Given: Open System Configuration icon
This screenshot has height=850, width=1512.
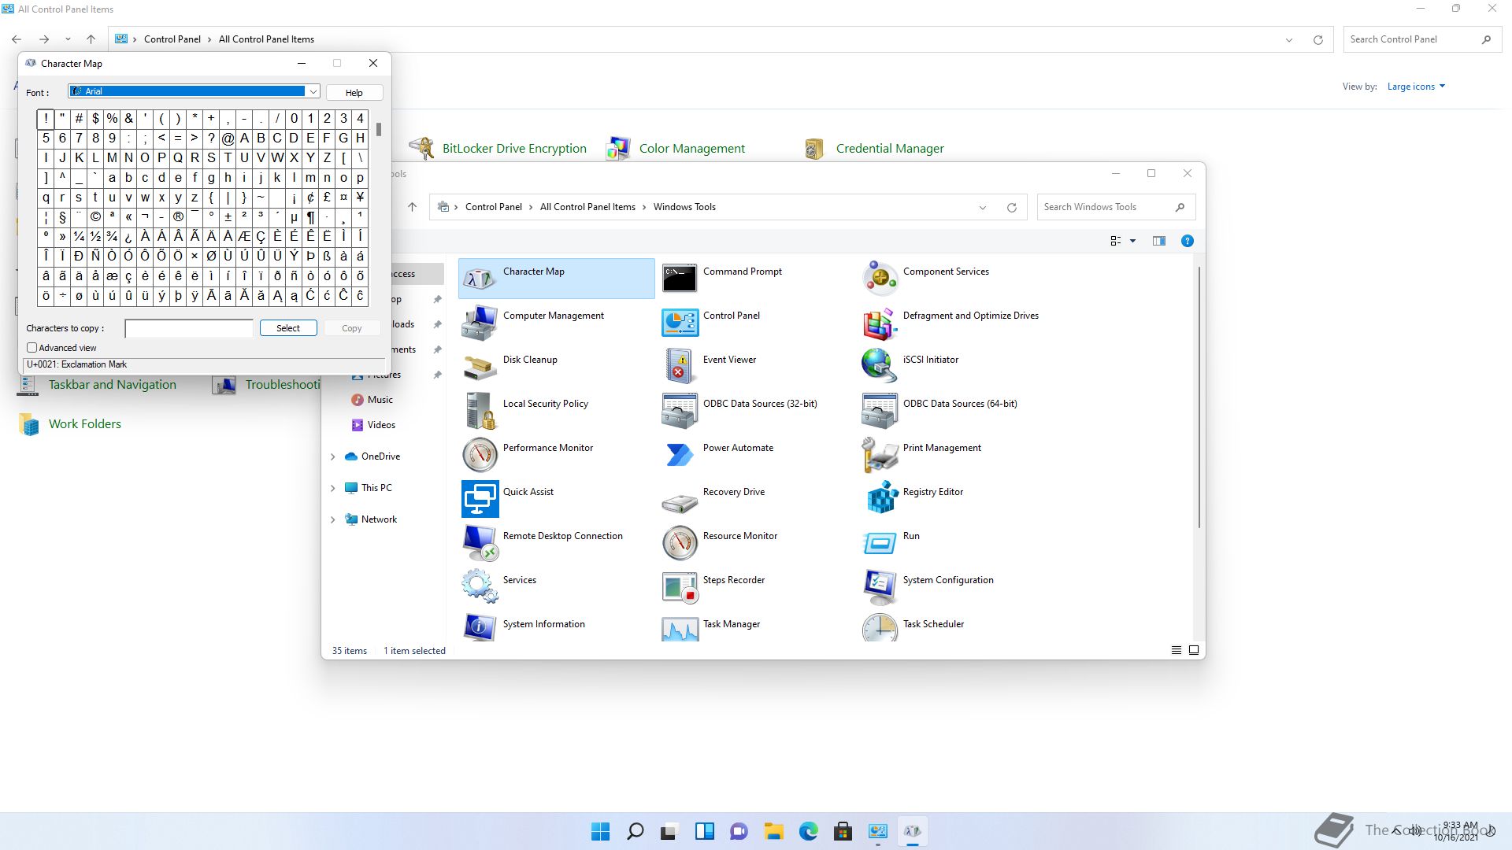Looking at the screenshot, I should click(880, 587).
